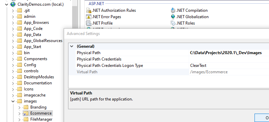
Task: Collapse the (General) settings category
Action: coord(72,46)
